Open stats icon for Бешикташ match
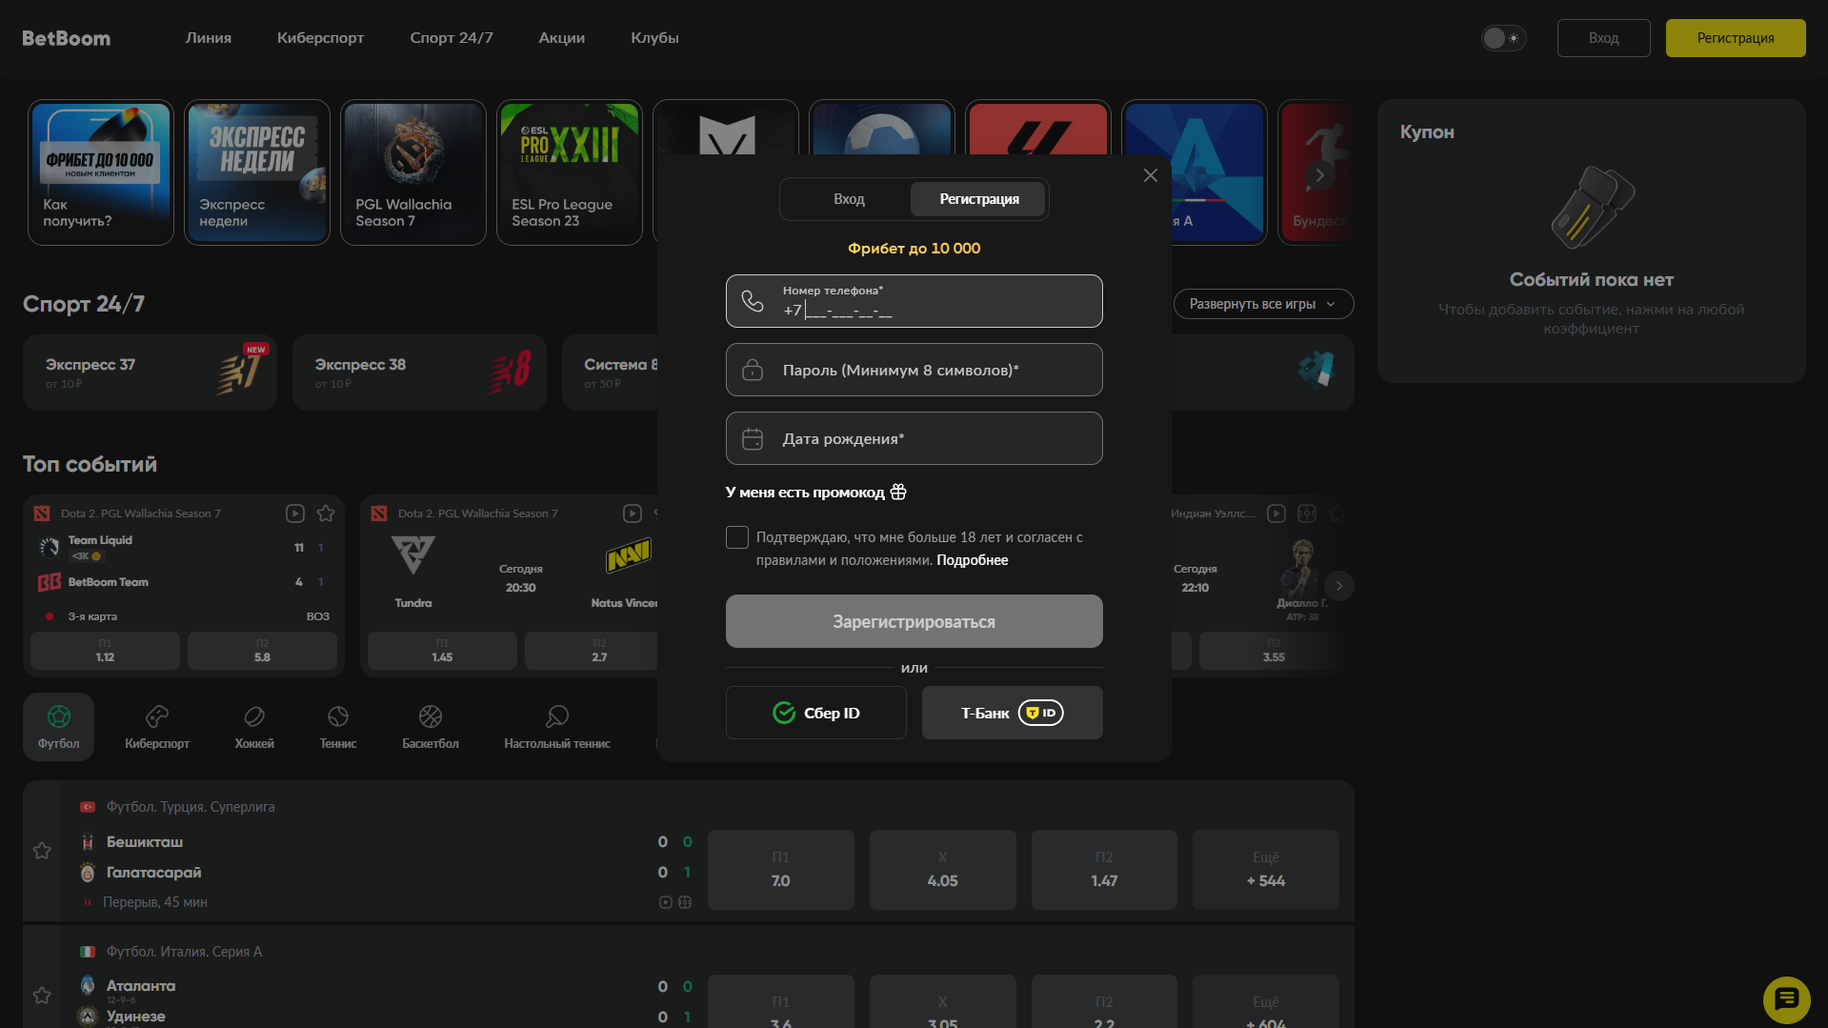Viewport: 1828px width, 1028px height. 685,902
